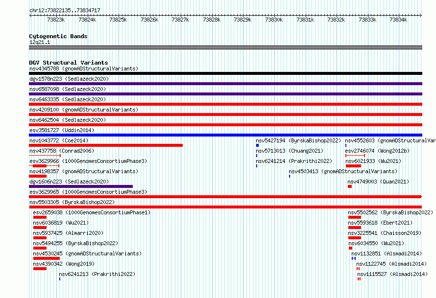Open the esv2746074 Wong2012b variant label
Viewport: 436px width, 298px height.
click(377, 151)
